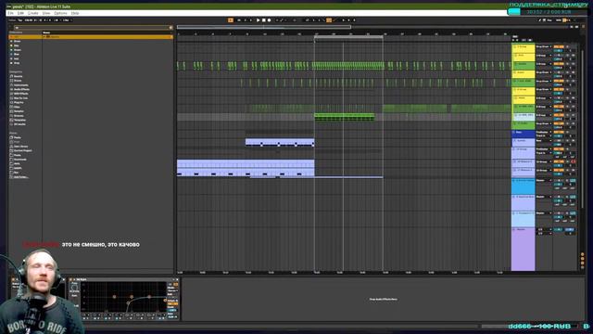Click the Stop button in transport
Screen dimensions: 593x334
pos(263,20)
